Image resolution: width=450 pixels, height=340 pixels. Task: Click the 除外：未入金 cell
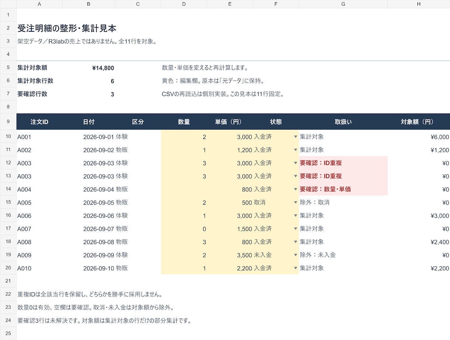343,255
